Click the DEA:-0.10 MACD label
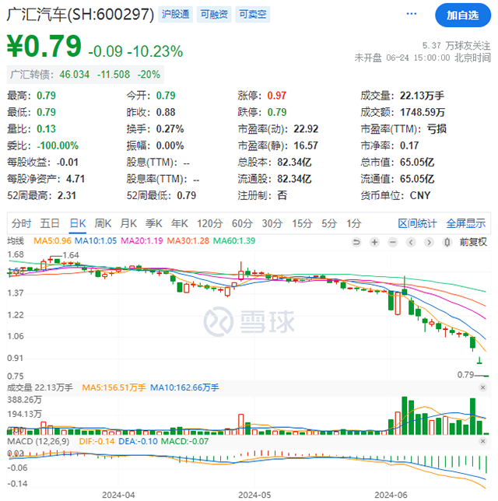This screenshot has height=501, width=498. click(138, 441)
